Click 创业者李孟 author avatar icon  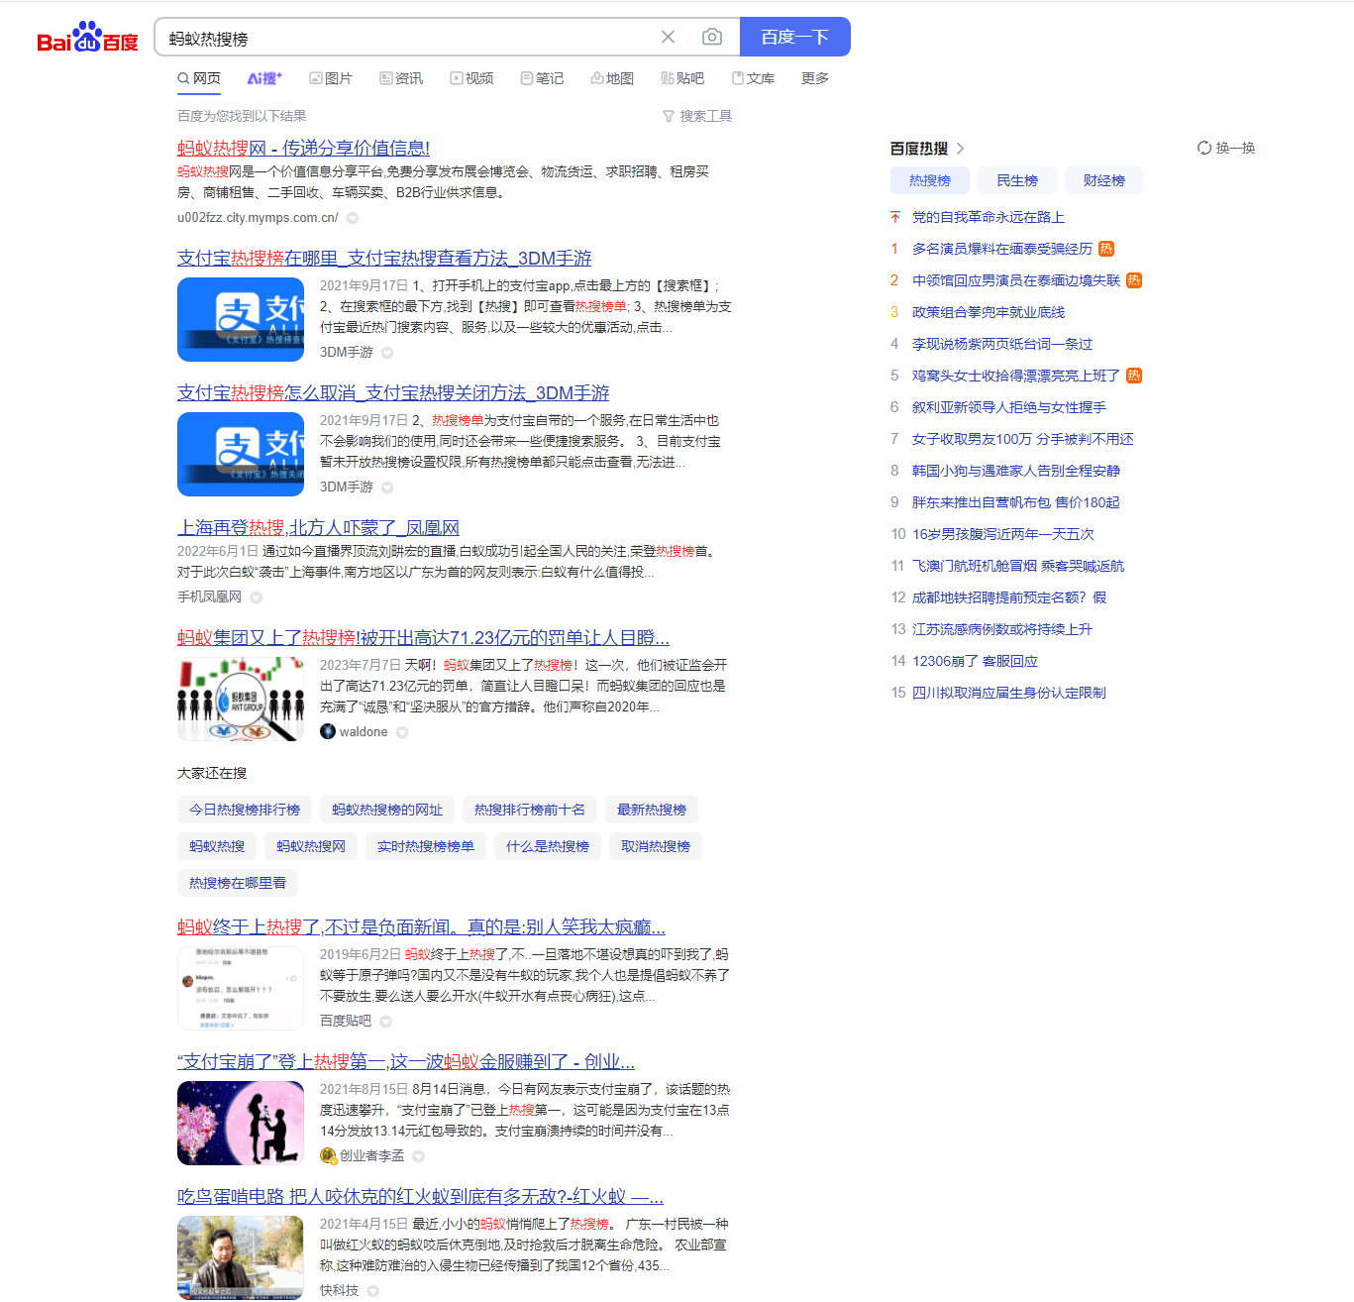(x=328, y=1155)
